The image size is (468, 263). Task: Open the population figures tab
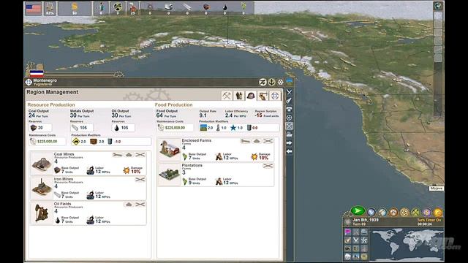click(239, 96)
